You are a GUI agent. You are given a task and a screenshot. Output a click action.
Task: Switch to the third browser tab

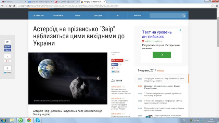point(66,2)
